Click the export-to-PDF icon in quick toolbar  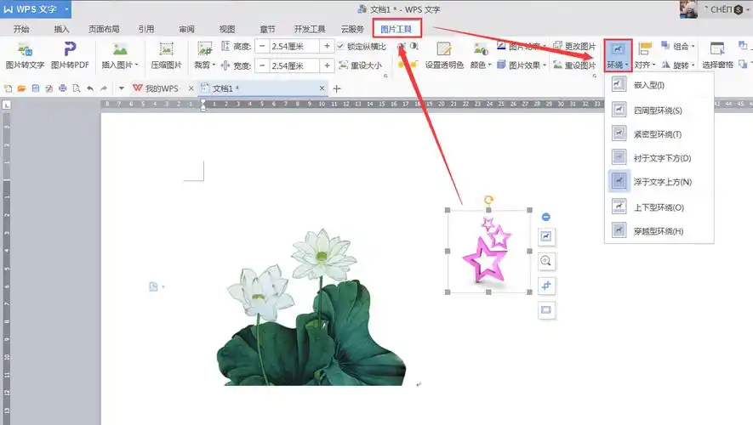(49, 88)
